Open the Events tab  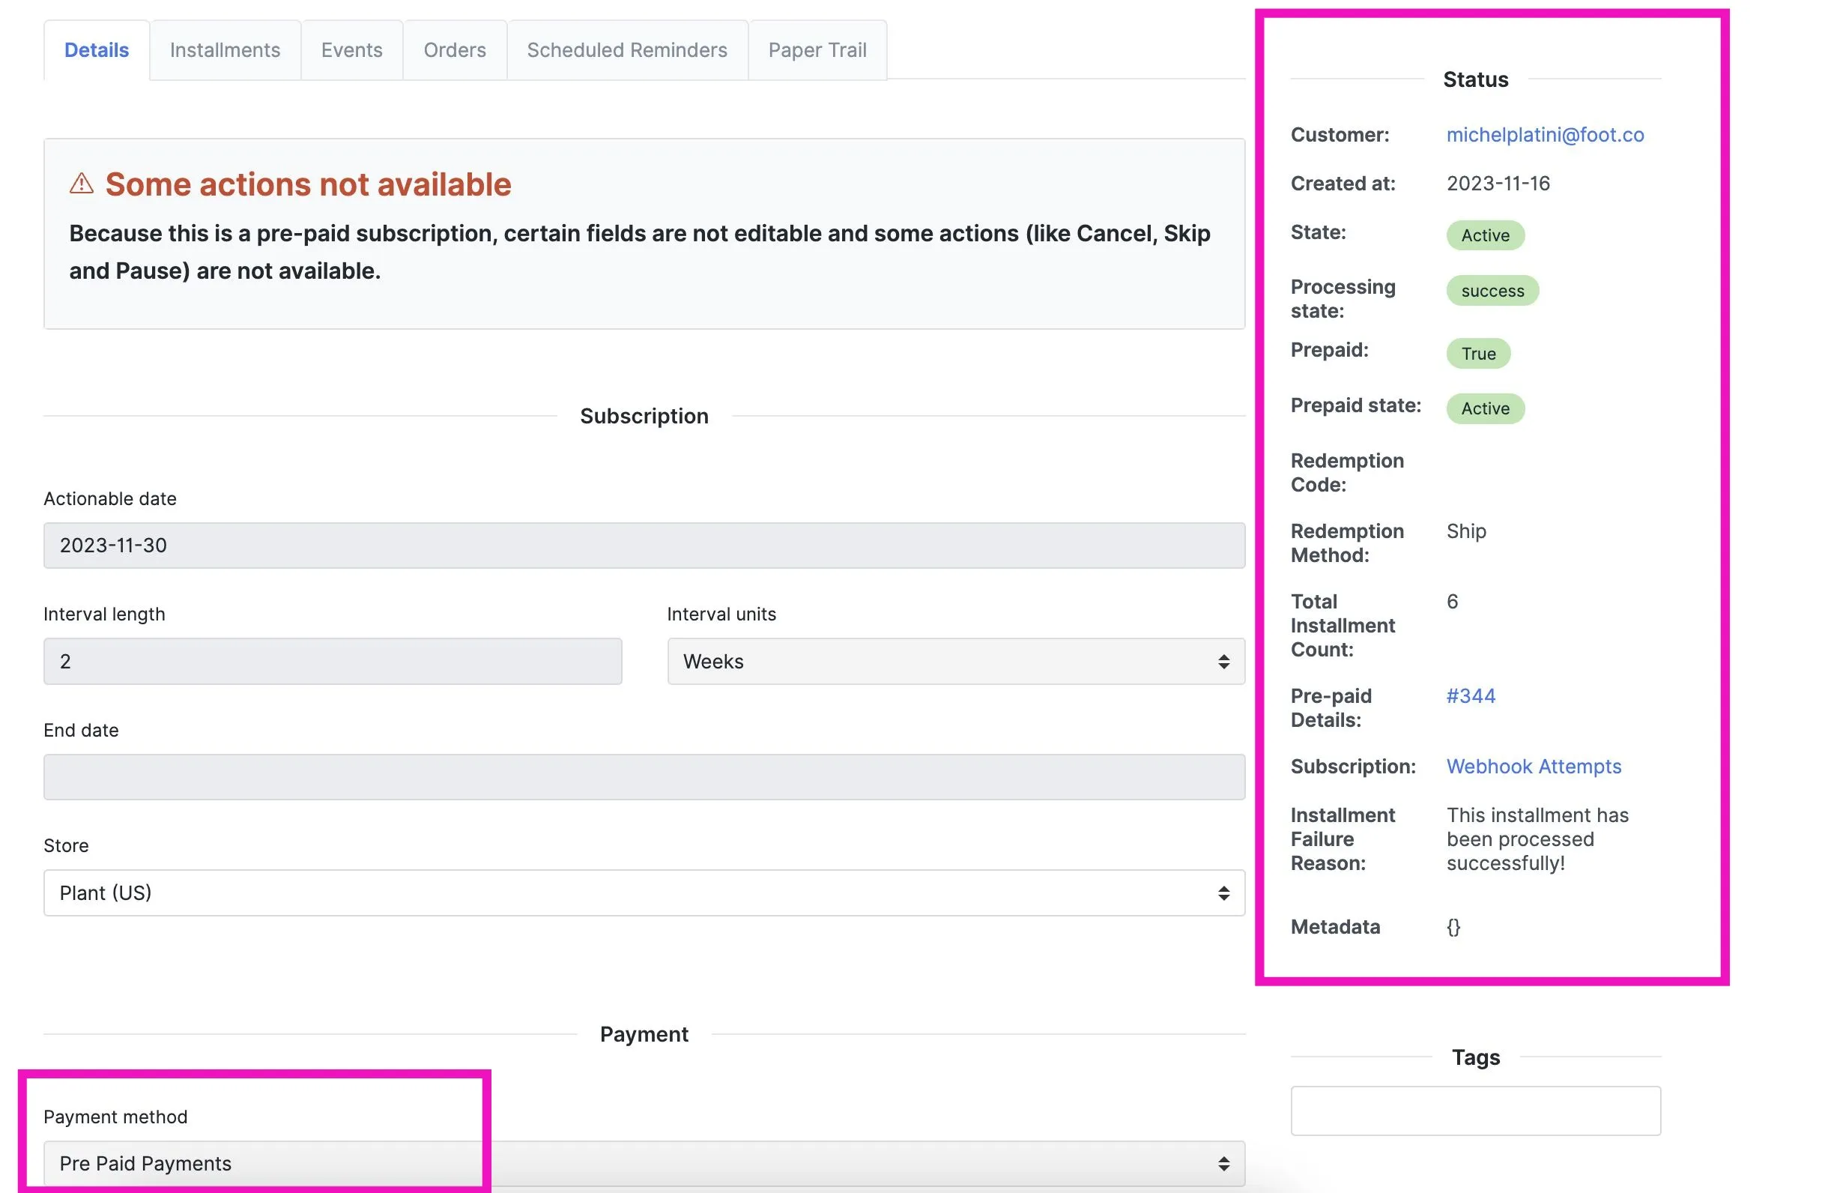pos(351,50)
